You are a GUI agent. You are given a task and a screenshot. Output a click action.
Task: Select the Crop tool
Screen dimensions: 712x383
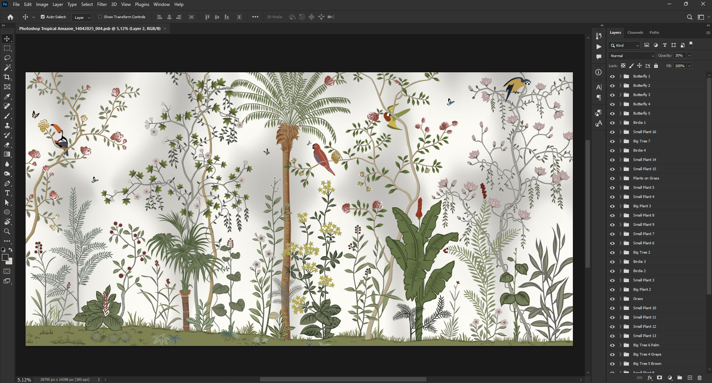point(7,77)
